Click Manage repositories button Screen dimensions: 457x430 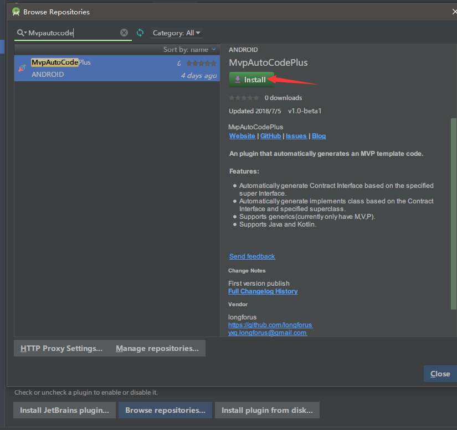[157, 348]
